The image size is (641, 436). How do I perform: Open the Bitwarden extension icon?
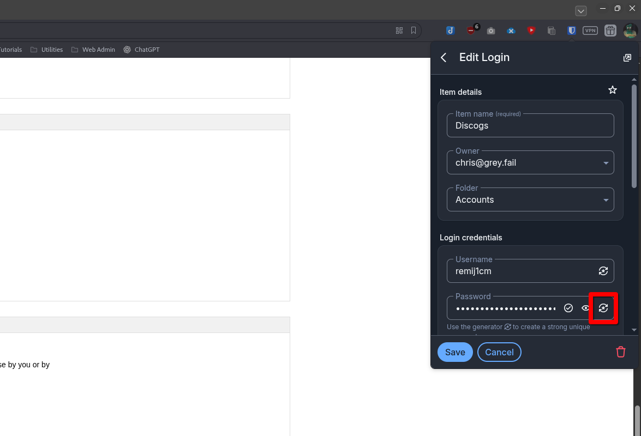point(571,30)
